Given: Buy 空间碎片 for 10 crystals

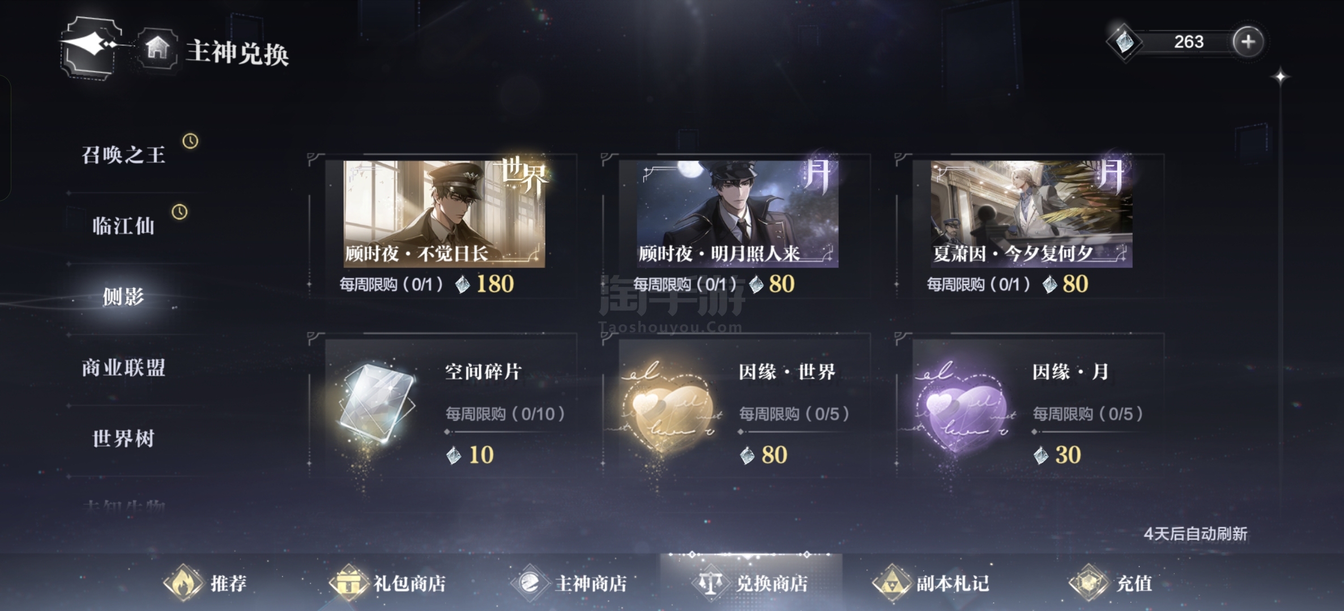Looking at the screenshot, I should click(443, 406).
